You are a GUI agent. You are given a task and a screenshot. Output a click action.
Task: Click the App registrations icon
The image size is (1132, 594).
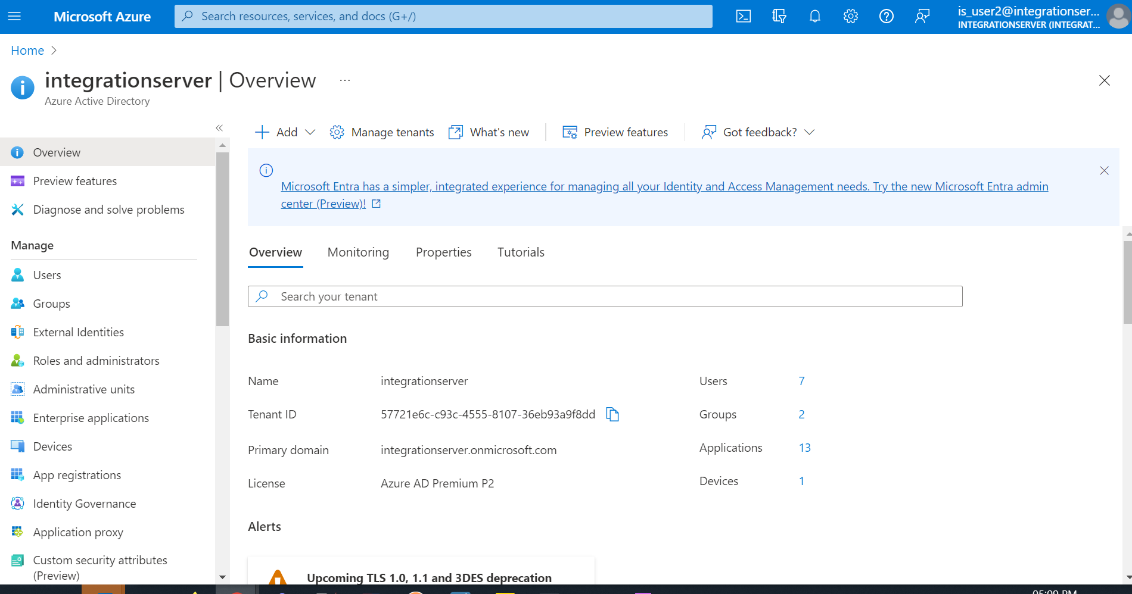(x=18, y=475)
